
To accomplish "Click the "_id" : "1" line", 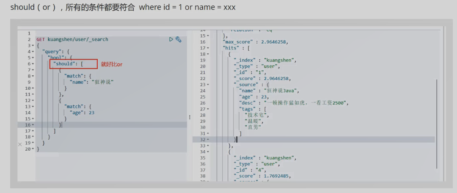I will [x=251, y=72].
